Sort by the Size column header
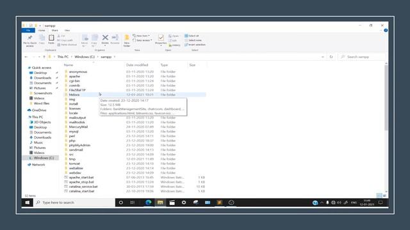The image size is (410, 230). point(192,65)
